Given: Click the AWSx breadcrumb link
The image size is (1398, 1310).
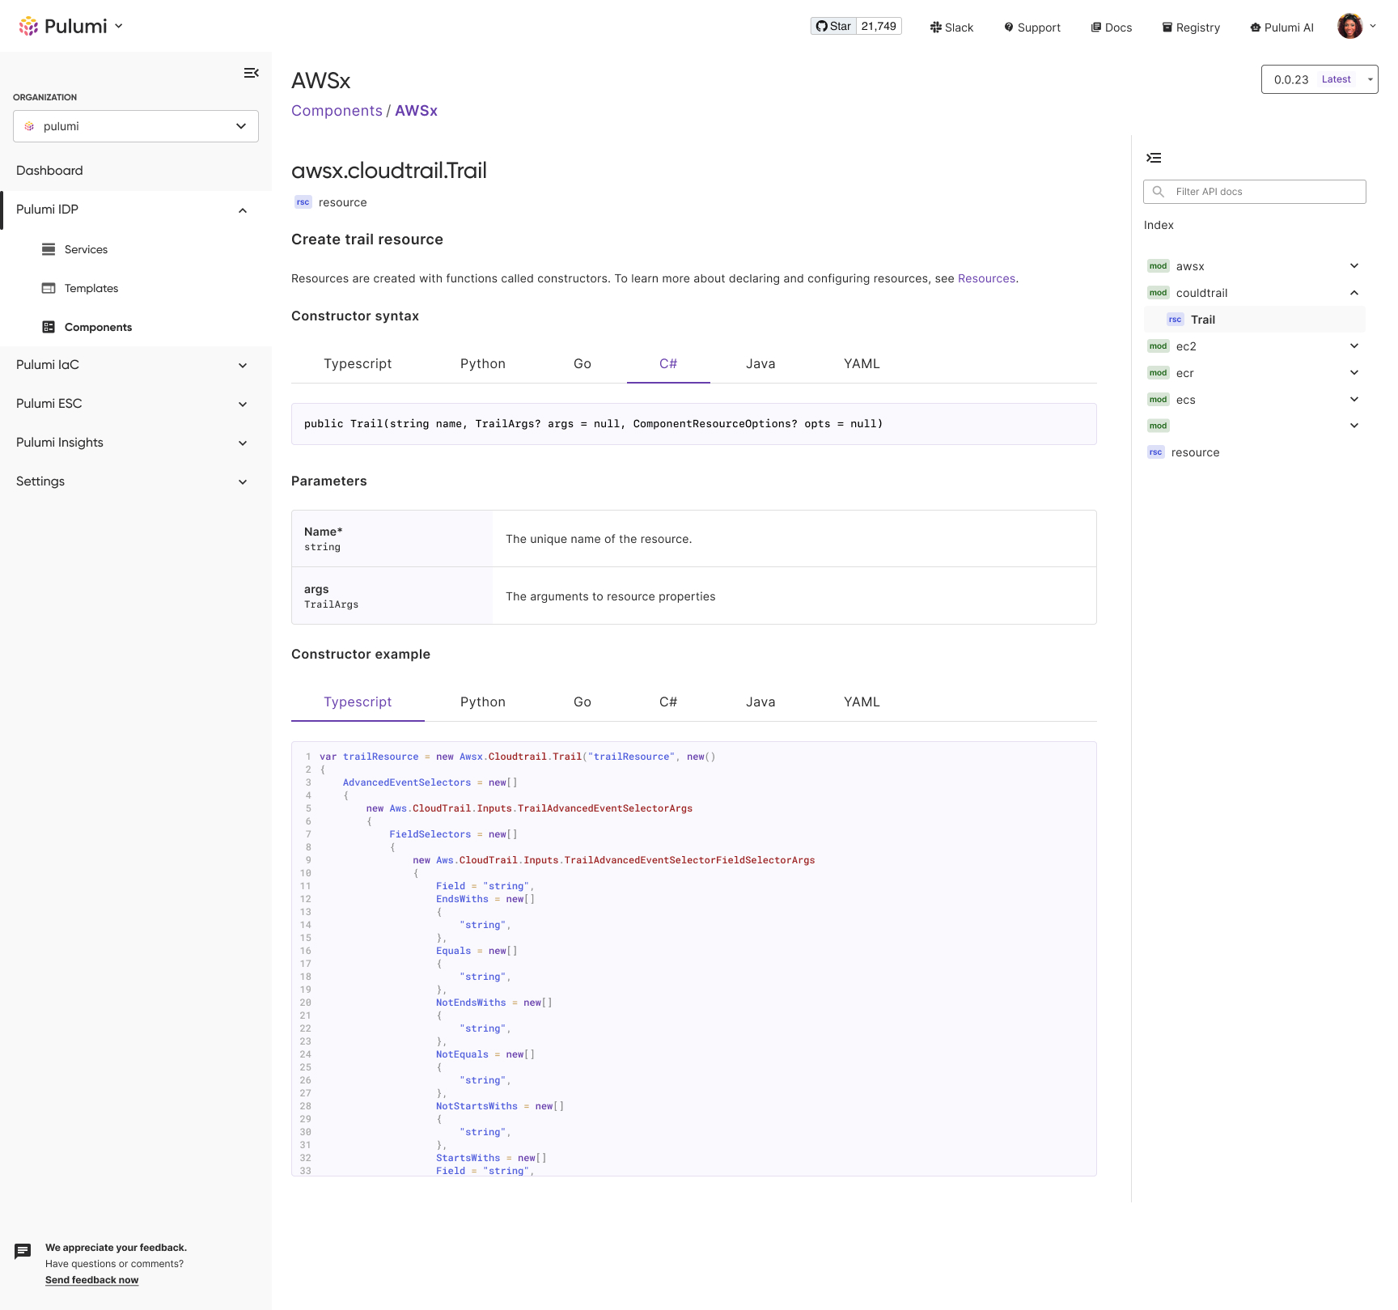Looking at the screenshot, I should point(416,111).
